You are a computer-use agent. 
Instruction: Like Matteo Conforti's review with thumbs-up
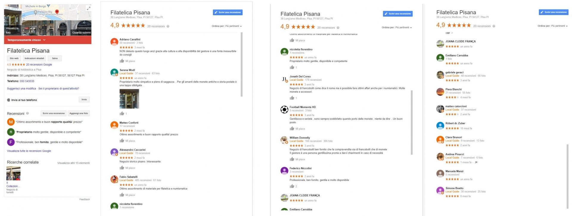(122, 141)
